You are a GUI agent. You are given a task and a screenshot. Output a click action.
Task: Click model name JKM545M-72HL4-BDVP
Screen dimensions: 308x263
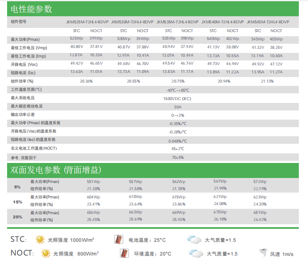pos(268,22)
